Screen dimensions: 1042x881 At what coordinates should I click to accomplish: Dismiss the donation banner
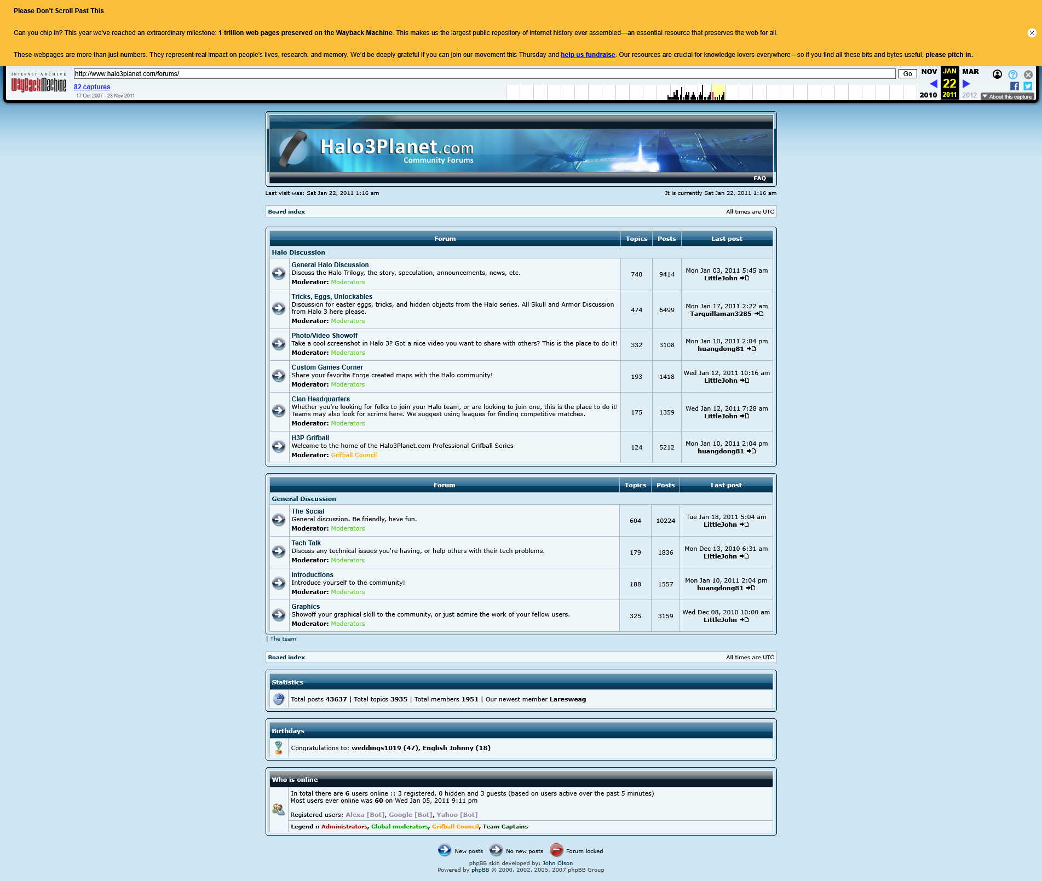[x=1032, y=33]
